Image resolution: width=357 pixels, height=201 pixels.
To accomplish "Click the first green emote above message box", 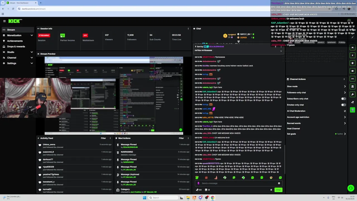I will point(197,178).
